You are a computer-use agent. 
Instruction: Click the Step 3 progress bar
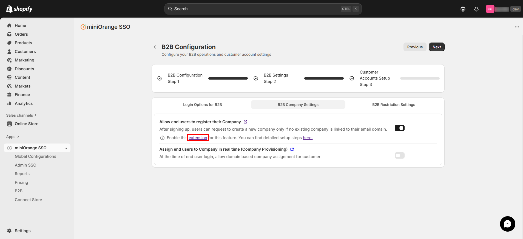pos(420,78)
